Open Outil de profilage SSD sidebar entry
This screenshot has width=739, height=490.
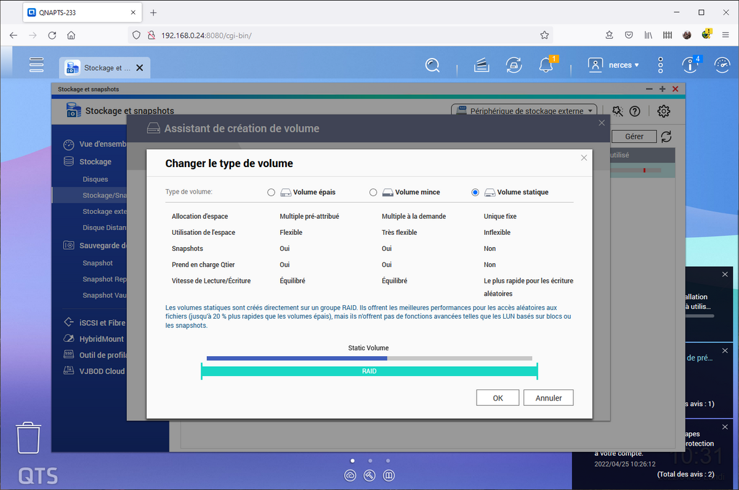(95, 354)
